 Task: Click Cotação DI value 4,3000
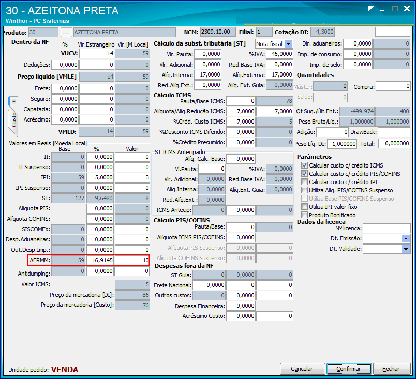[323, 32]
